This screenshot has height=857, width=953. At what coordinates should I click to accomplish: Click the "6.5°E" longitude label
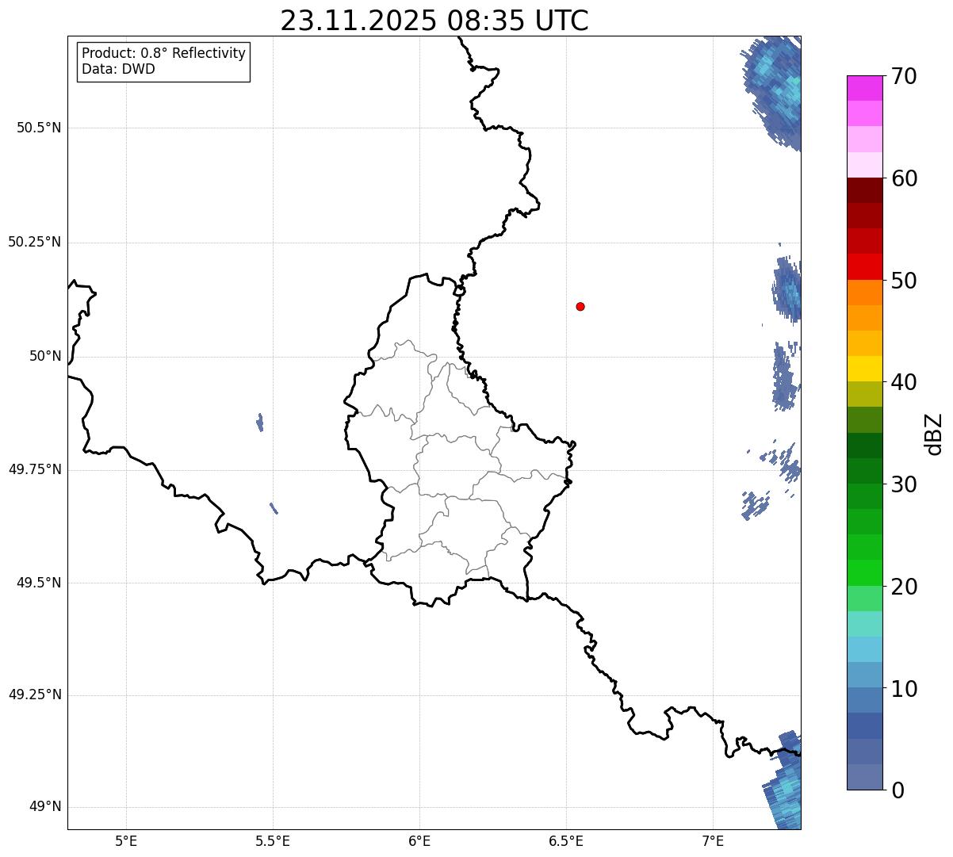pos(566,840)
